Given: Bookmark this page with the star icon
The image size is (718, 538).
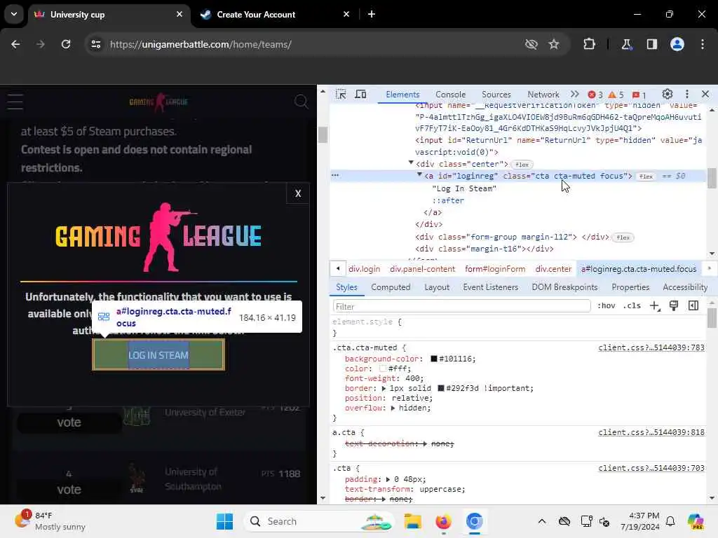Looking at the screenshot, I should 554,44.
